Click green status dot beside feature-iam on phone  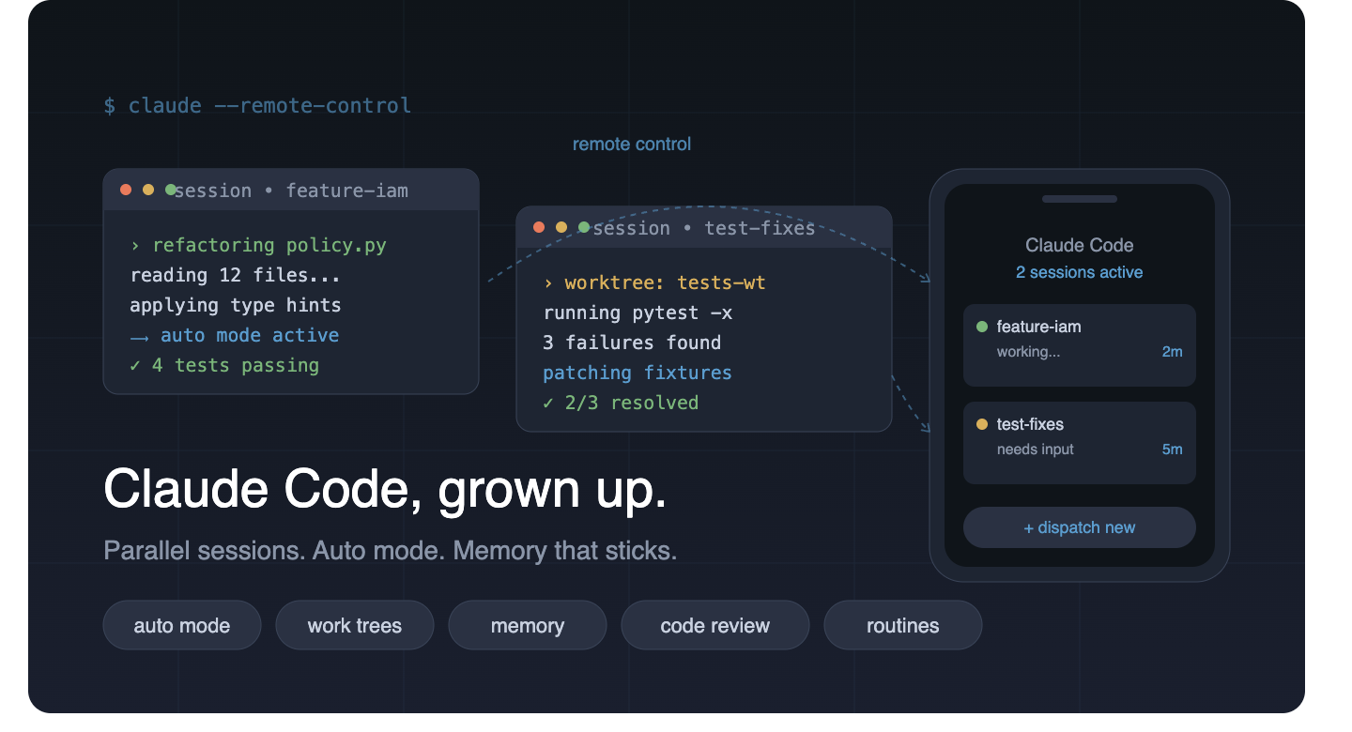point(982,327)
